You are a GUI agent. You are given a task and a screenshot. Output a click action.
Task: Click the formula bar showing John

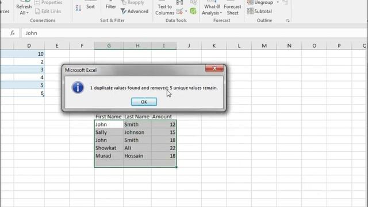194,33
